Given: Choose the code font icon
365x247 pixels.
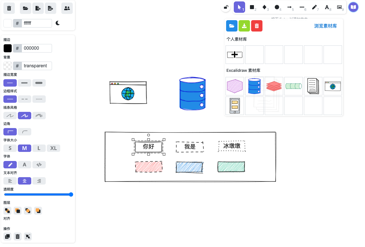Looking at the screenshot, I should 39,165.
